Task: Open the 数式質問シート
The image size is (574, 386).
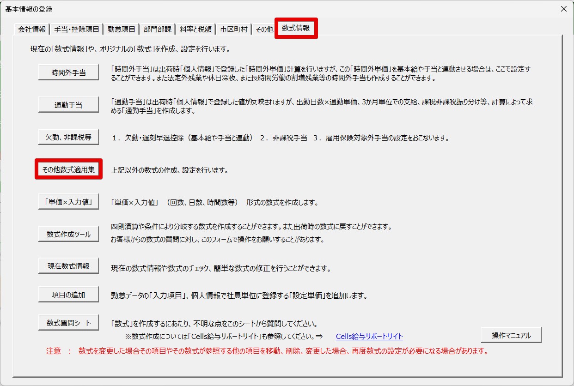Action: tap(68, 323)
